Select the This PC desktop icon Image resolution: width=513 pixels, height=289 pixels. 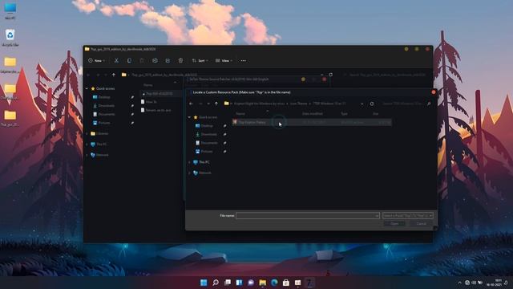[x=10, y=10]
